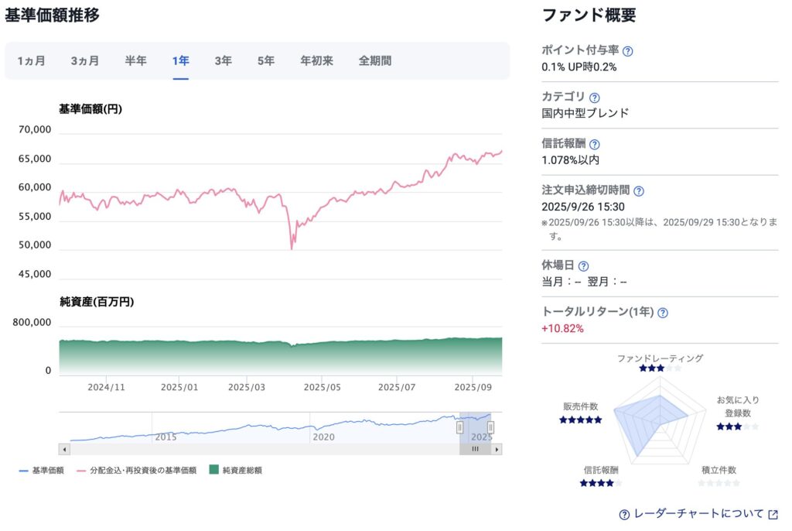
Task: Click the right range-selector handle in navigator
Action: (x=490, y=427)
